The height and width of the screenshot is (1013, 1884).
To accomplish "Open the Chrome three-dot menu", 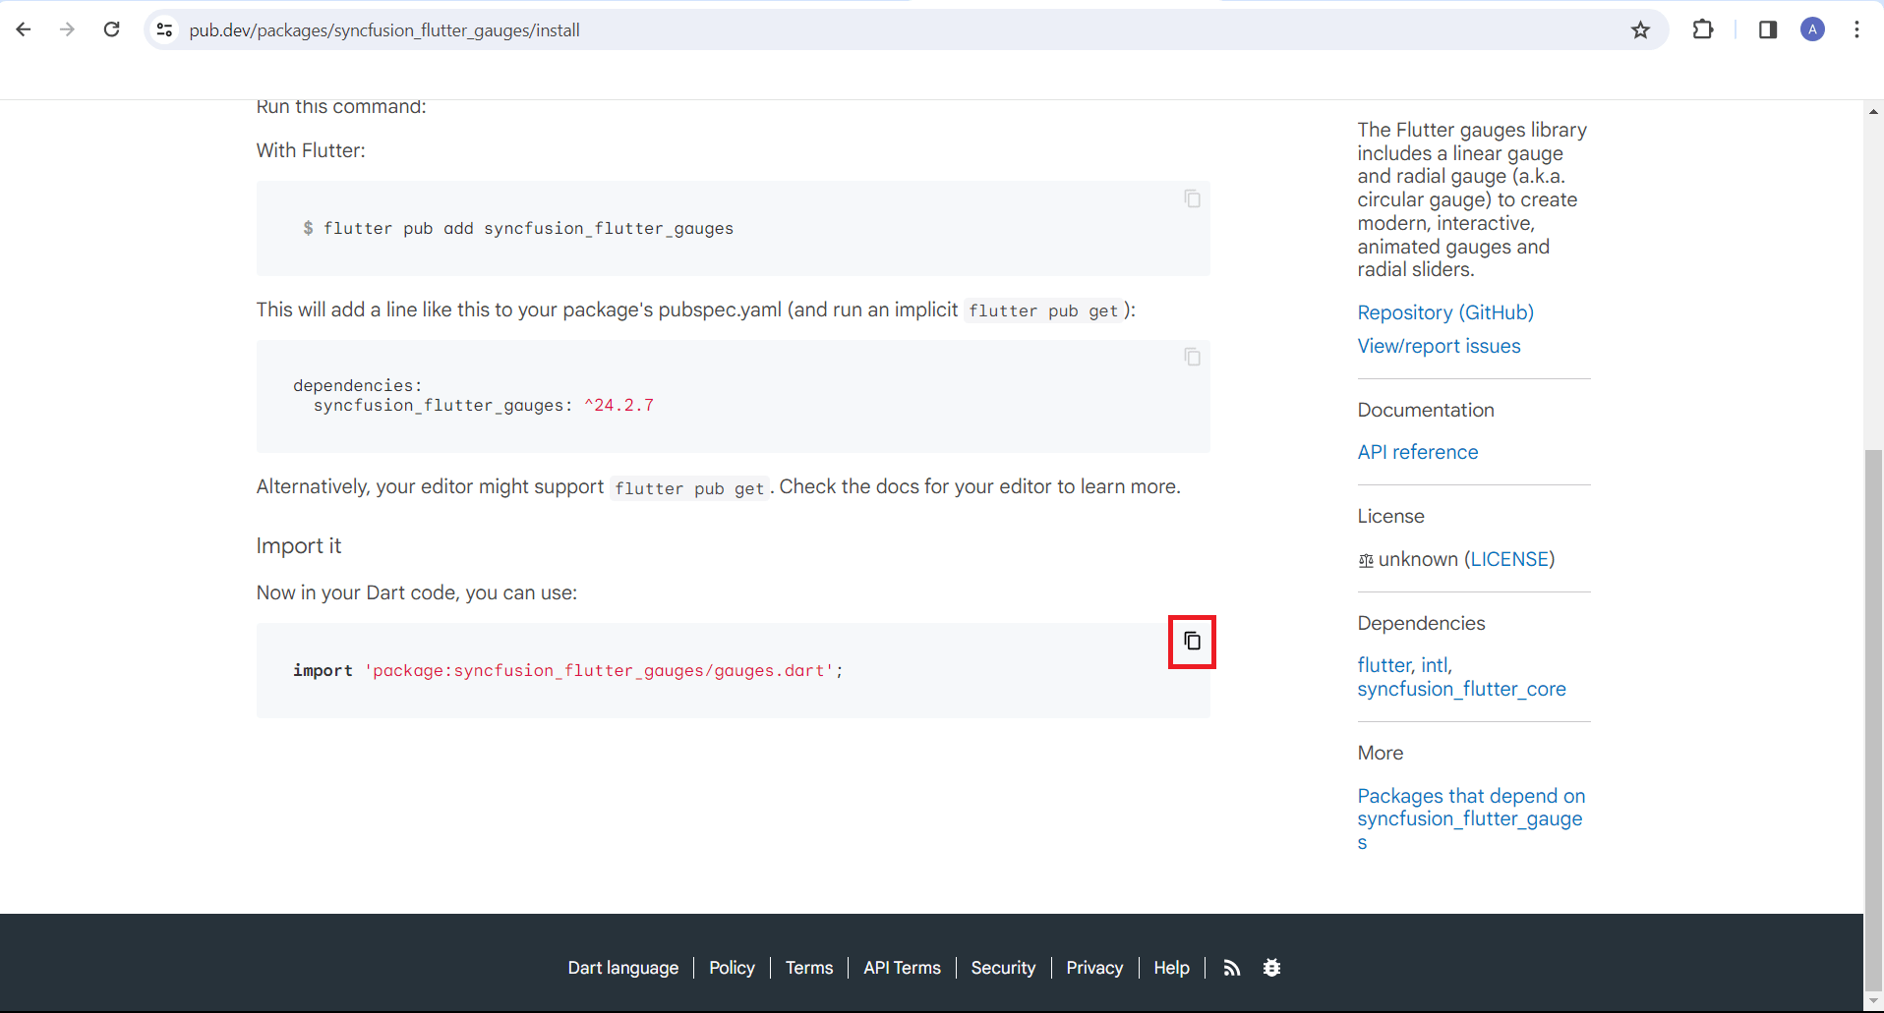I will [x=1856, y=30].
